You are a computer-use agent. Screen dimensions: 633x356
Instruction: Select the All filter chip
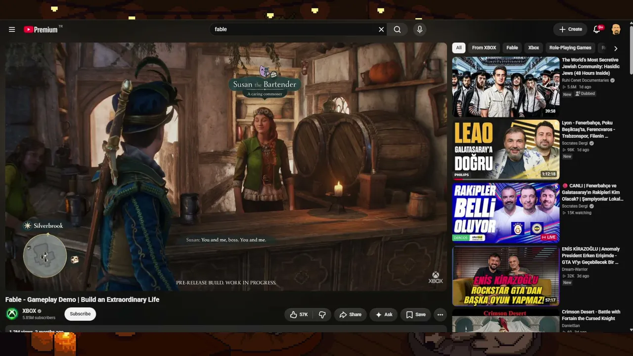click(x=459, y=48)
